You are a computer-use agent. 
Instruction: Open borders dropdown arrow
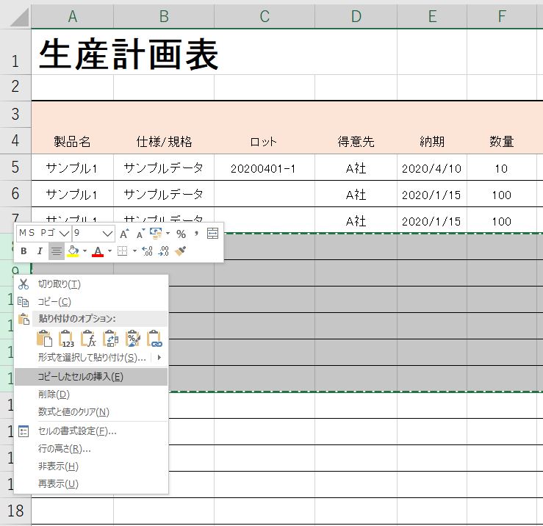134,251
